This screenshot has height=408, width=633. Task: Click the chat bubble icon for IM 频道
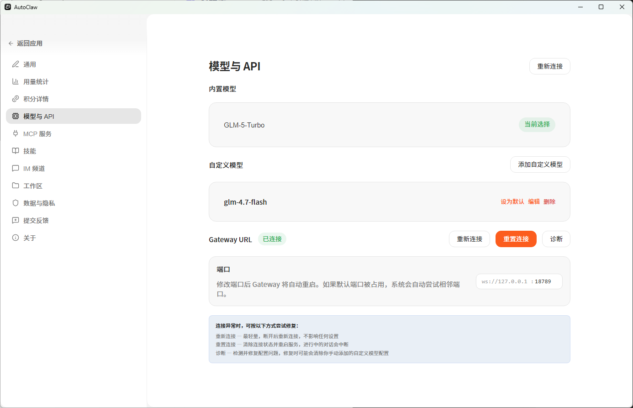(x=16, y=169)
